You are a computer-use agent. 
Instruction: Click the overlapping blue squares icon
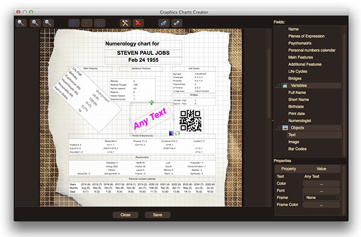164,23
